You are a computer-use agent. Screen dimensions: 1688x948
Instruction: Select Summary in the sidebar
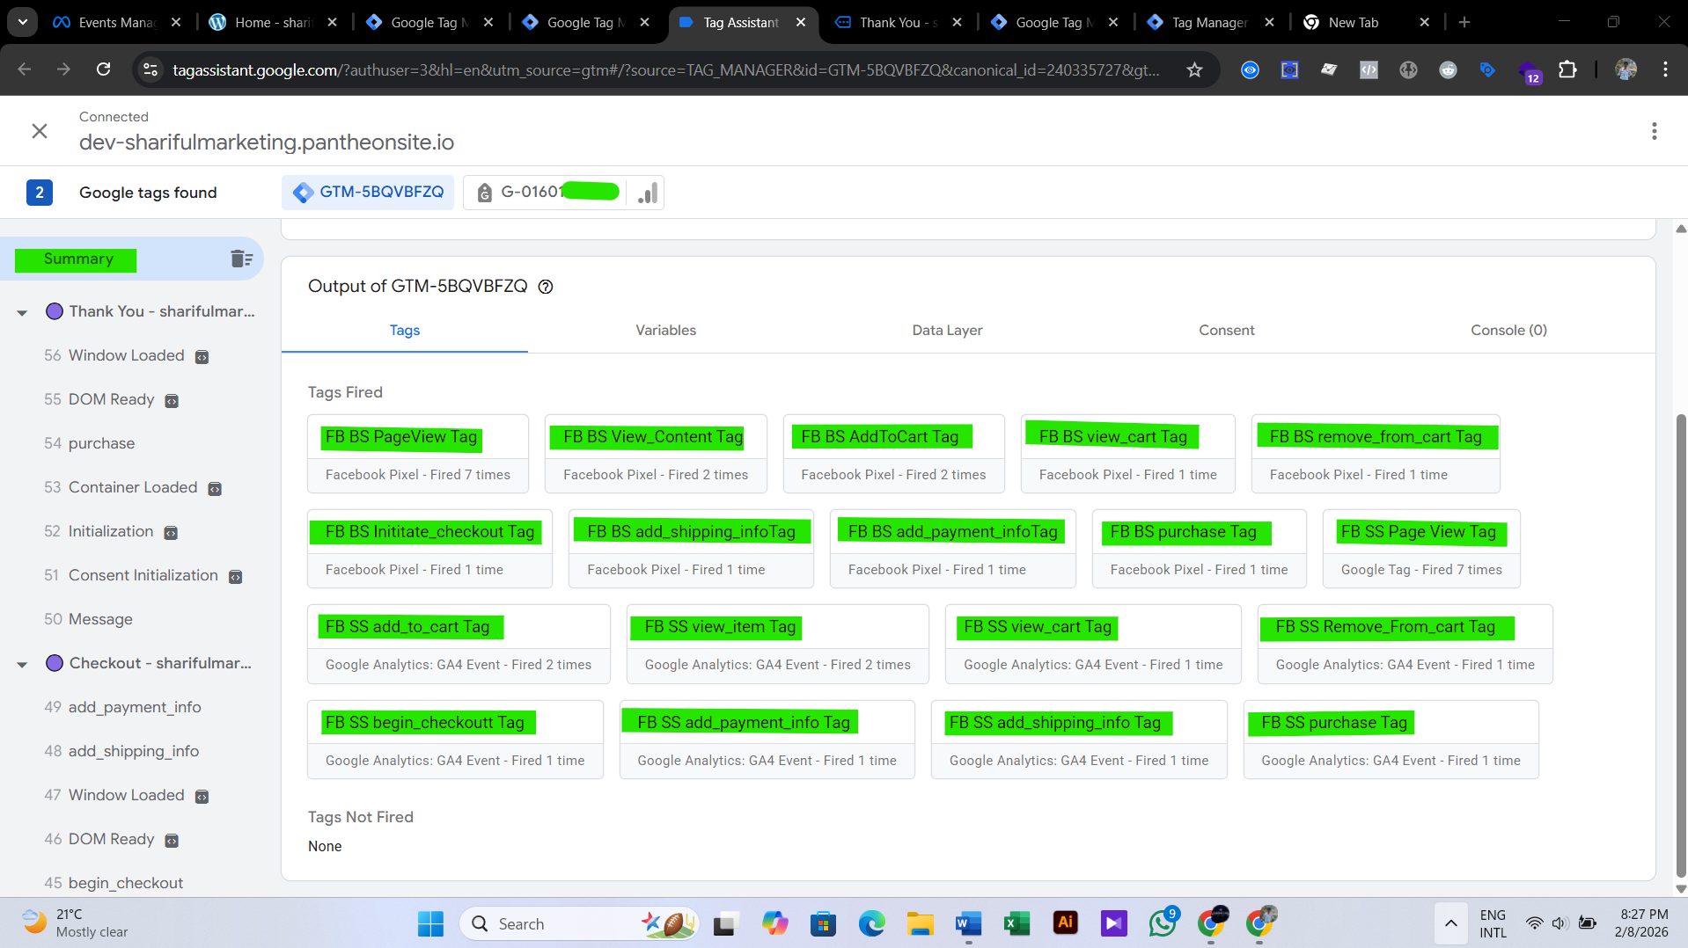77,259
